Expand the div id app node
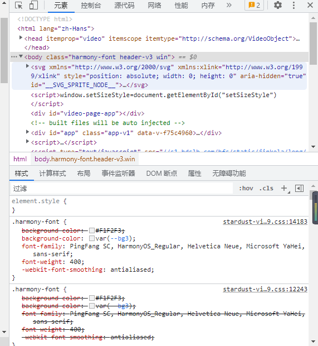The image size is (318, 346). tap(27, 132)
